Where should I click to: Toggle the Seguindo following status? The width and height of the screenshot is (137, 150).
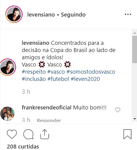point(73,15)
